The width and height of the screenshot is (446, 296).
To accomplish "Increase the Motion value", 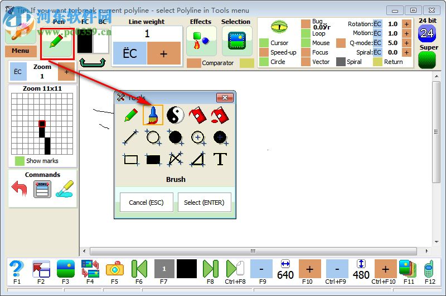I will click(x=407, y=33).
